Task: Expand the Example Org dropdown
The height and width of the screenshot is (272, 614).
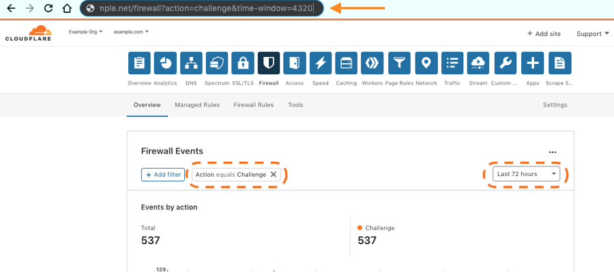Action: [x=86, y=31]
